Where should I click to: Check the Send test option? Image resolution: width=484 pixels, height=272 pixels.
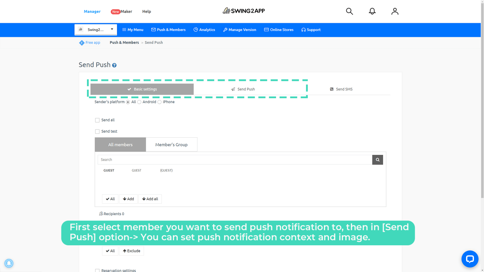(x=97, y=131)
